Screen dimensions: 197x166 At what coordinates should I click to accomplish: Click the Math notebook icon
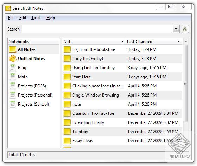13,77
